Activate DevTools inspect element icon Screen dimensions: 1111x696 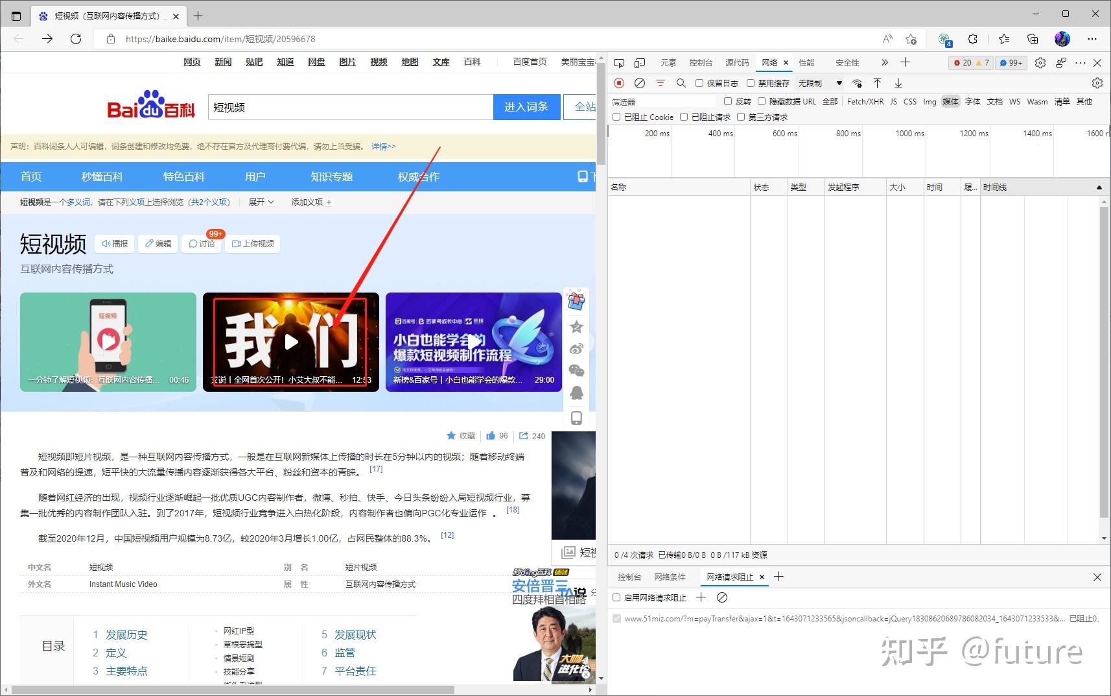(x=619, y=63)
